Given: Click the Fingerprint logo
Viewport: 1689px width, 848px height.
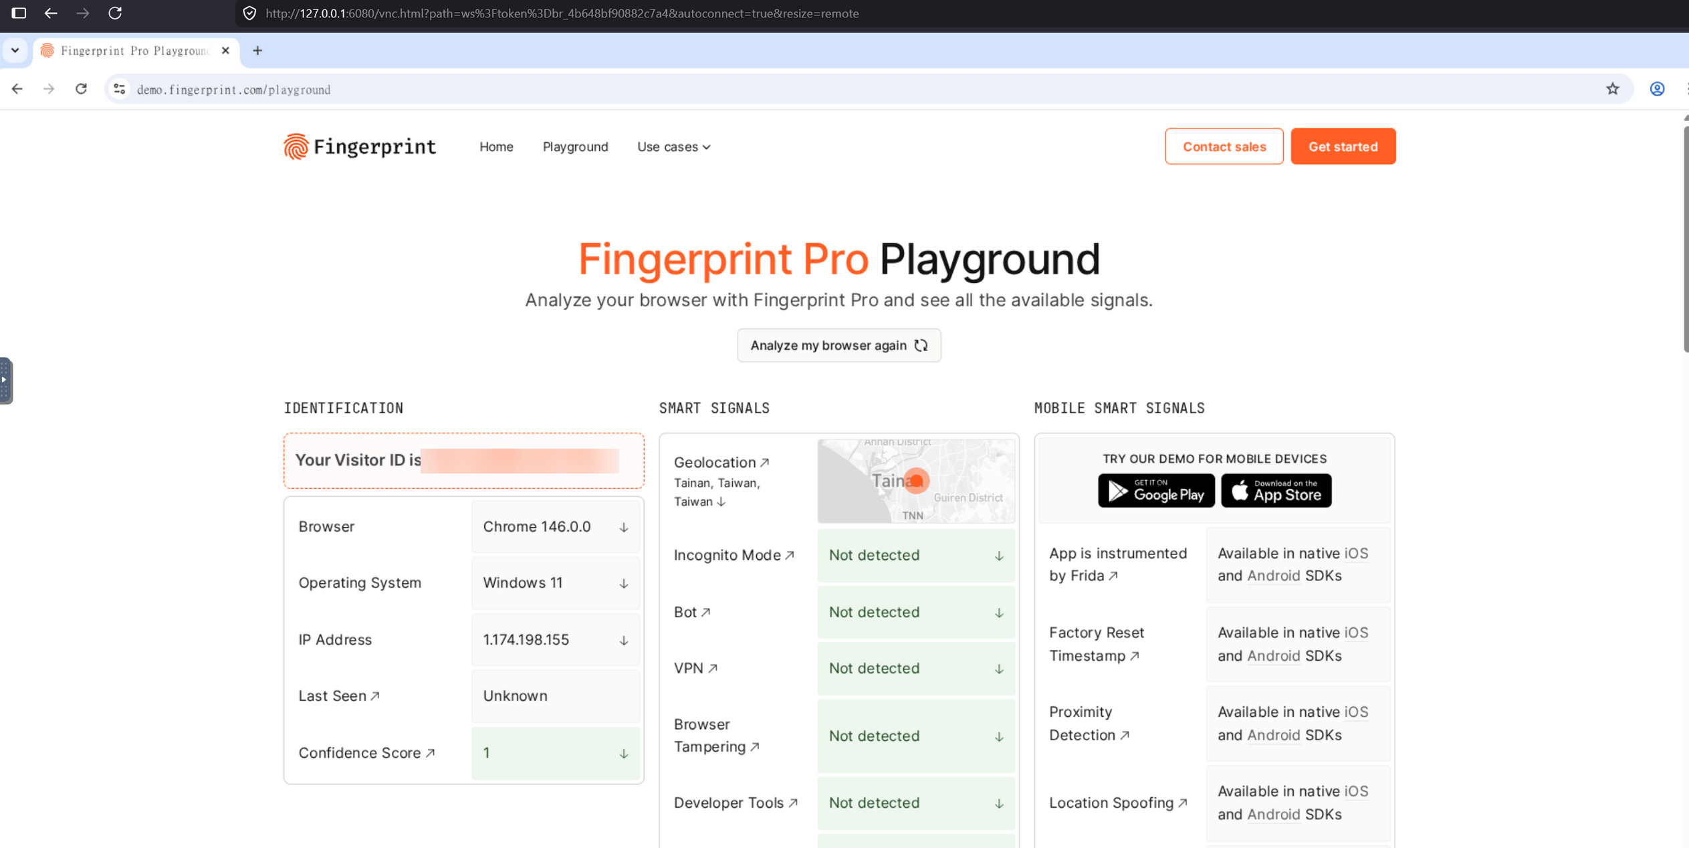Looking at the screenshot, I should pos(360,146).
